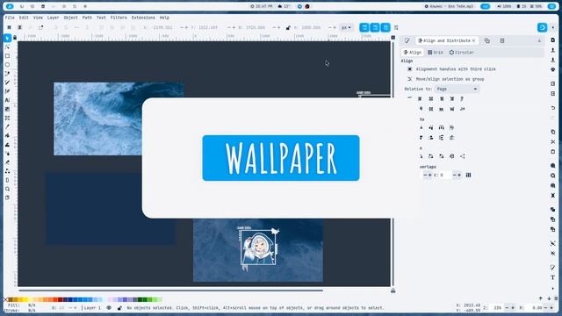Select the Dropper color picker tool
Viewport: 562px width, 316px height.
point(7,126)
